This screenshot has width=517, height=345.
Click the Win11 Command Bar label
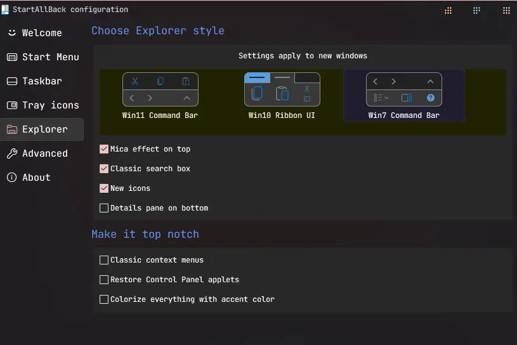pyautogui.click(x=160, y=115)
